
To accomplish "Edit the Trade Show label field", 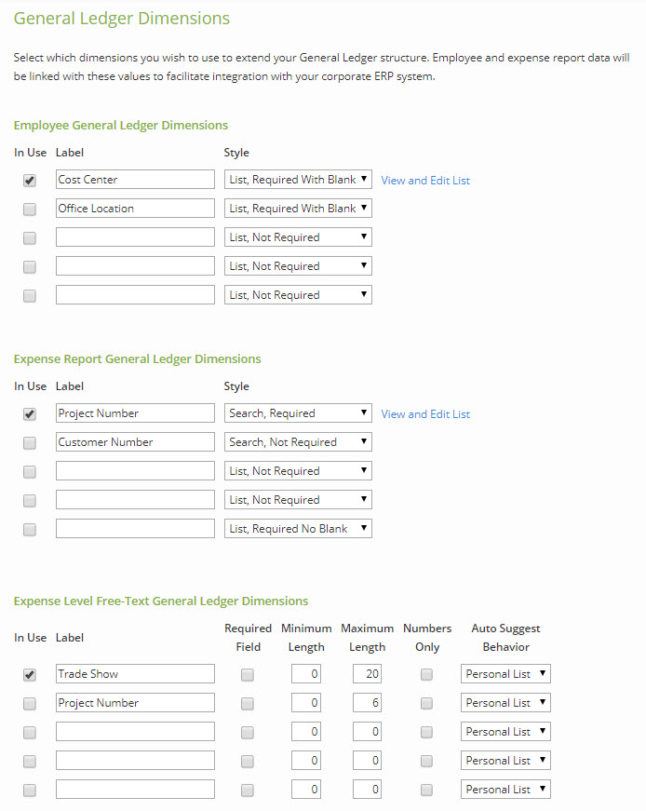I will 135,674.
